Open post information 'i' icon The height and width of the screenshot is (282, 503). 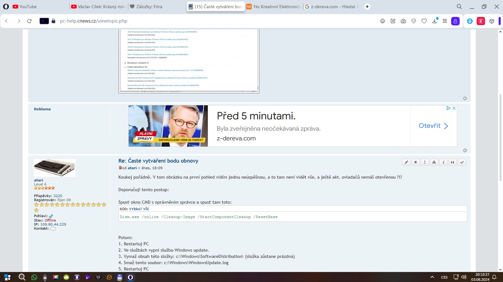pos(443,162)
